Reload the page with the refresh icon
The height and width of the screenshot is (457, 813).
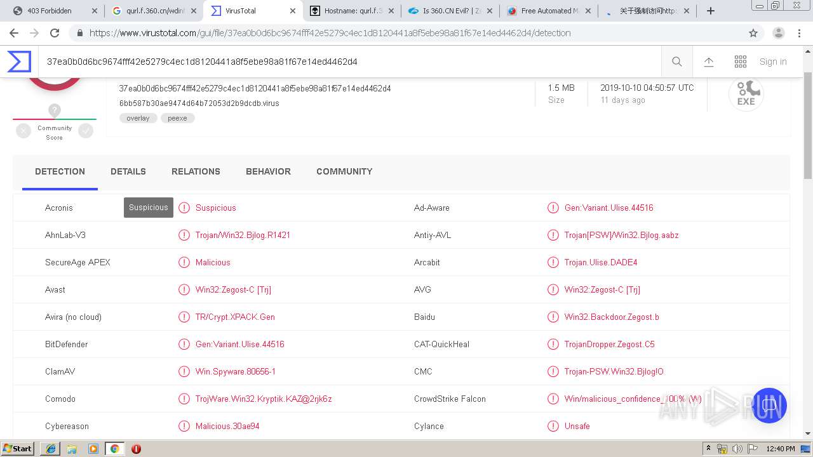click(x=55, y=33)
